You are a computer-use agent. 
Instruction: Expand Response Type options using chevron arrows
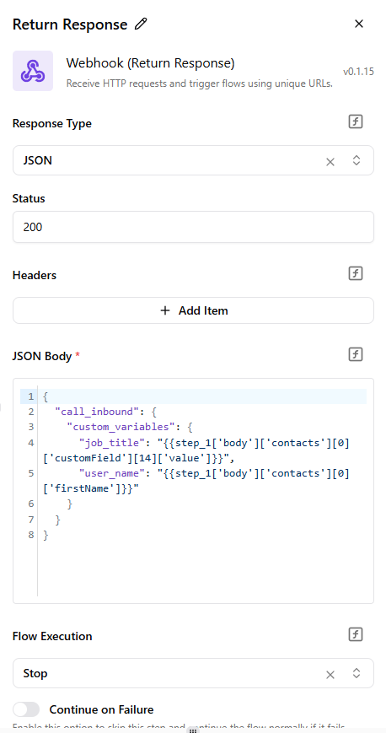(x=357, y=161)
